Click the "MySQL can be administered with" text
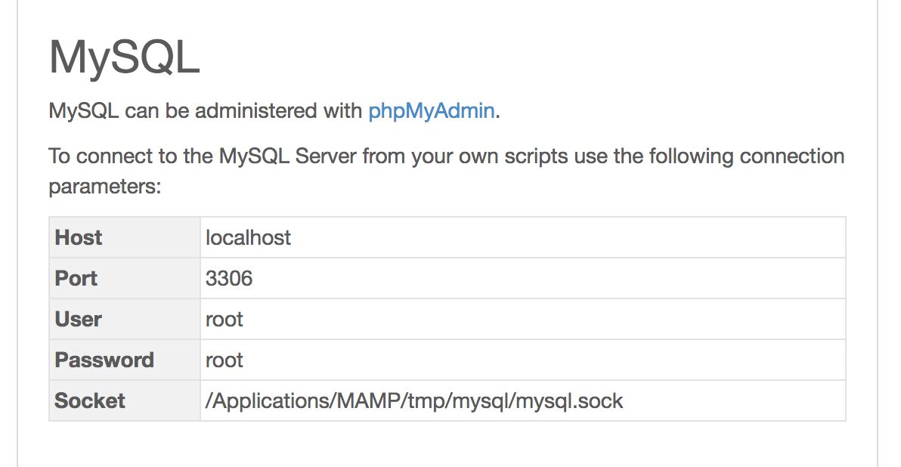The width and height of the screenshot is (901, 467). 206,111
